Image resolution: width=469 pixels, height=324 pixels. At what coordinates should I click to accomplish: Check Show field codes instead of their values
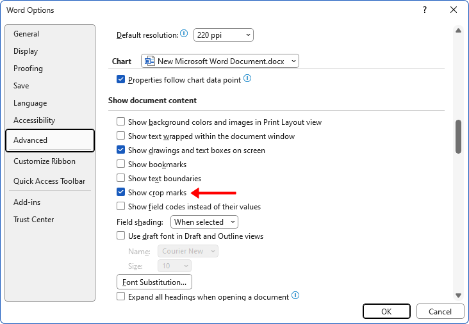pos(120,207)
